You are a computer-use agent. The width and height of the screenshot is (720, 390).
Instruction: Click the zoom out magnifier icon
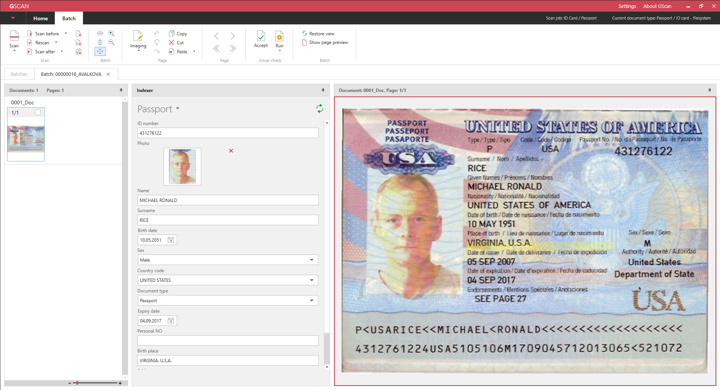coord(111,42)
